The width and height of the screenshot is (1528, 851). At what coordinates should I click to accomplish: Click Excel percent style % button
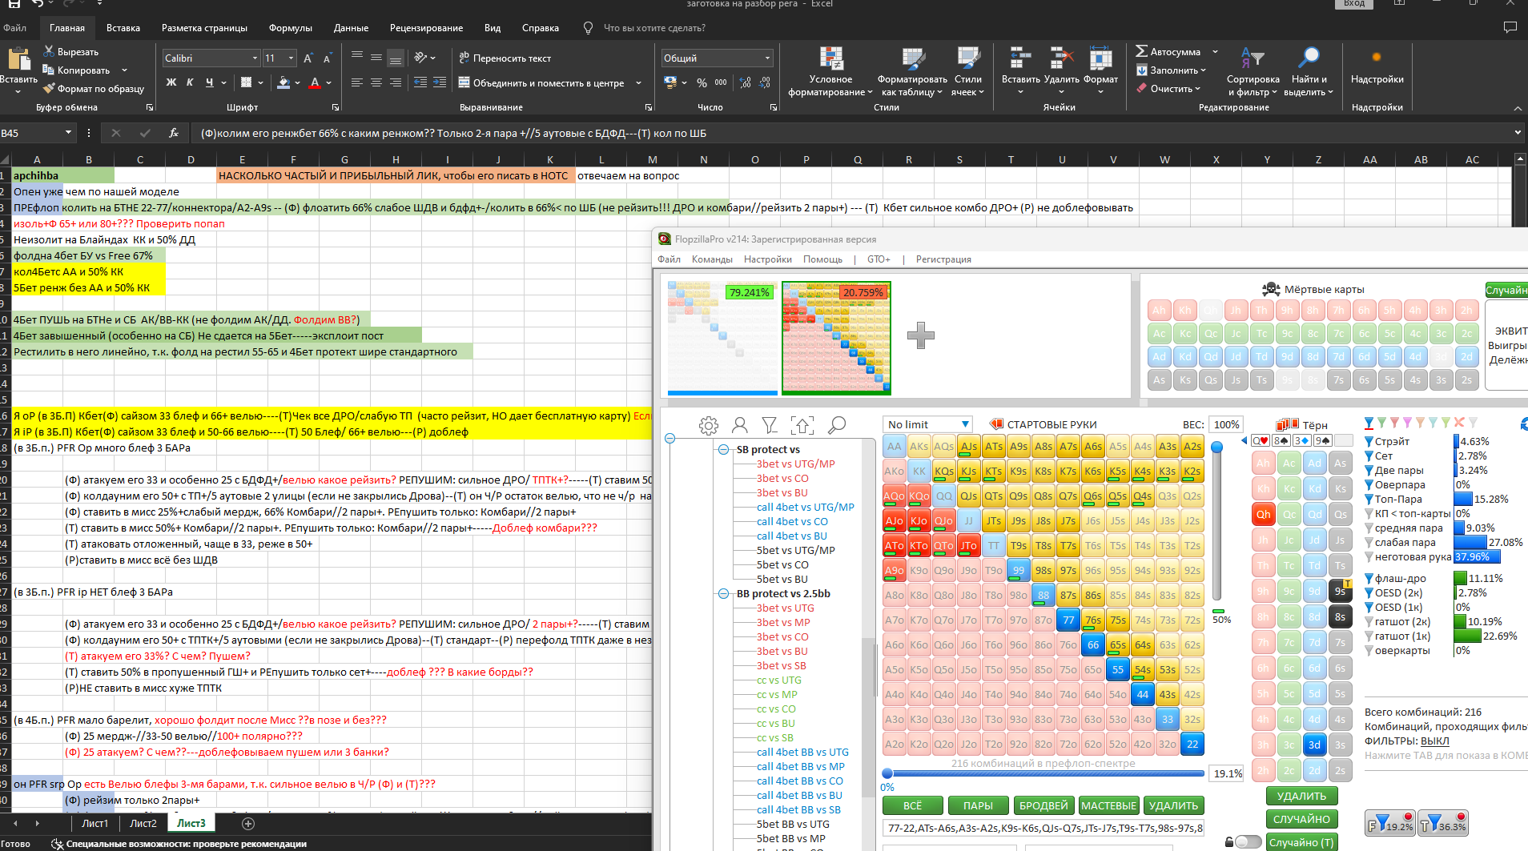tap(702, 82)
